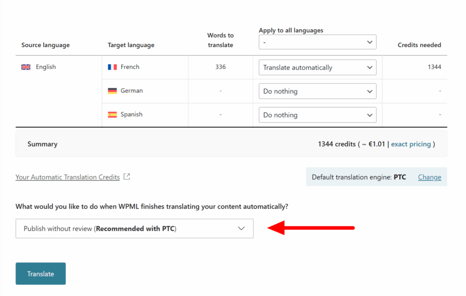Viewport: 466px width, 296px height.
Task: Click the French flag icon
Action: tap(112, 67)
